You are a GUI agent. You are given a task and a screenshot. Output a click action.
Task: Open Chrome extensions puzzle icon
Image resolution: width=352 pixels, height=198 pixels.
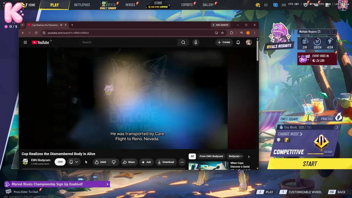(x=232, y=33)
